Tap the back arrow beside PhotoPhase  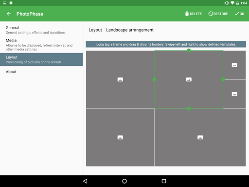(x=9, y=14)
